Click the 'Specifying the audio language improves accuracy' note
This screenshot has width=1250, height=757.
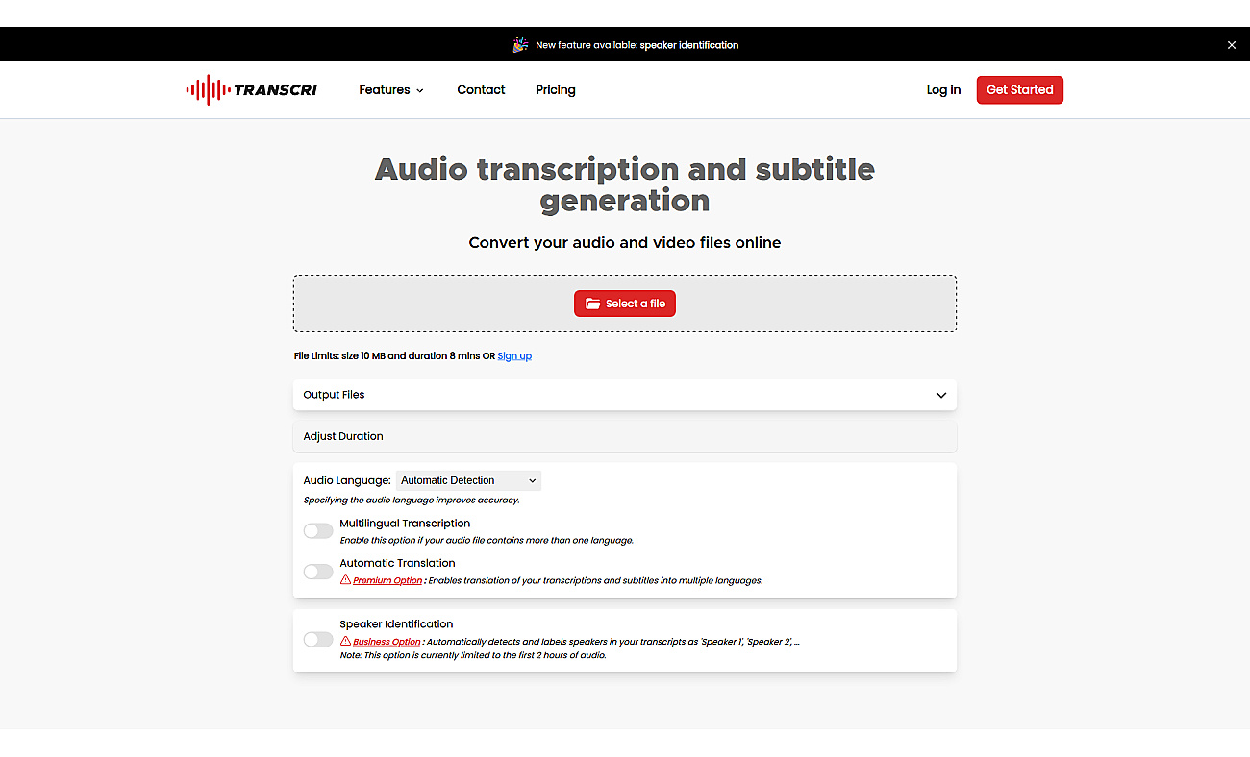[x=412, y=501]
